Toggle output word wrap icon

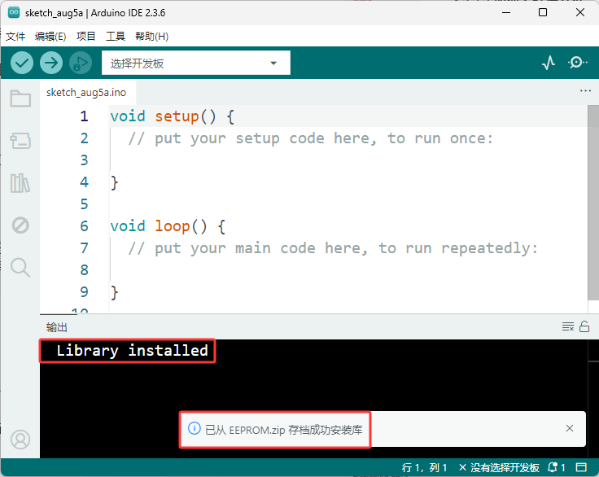(568, 326)
